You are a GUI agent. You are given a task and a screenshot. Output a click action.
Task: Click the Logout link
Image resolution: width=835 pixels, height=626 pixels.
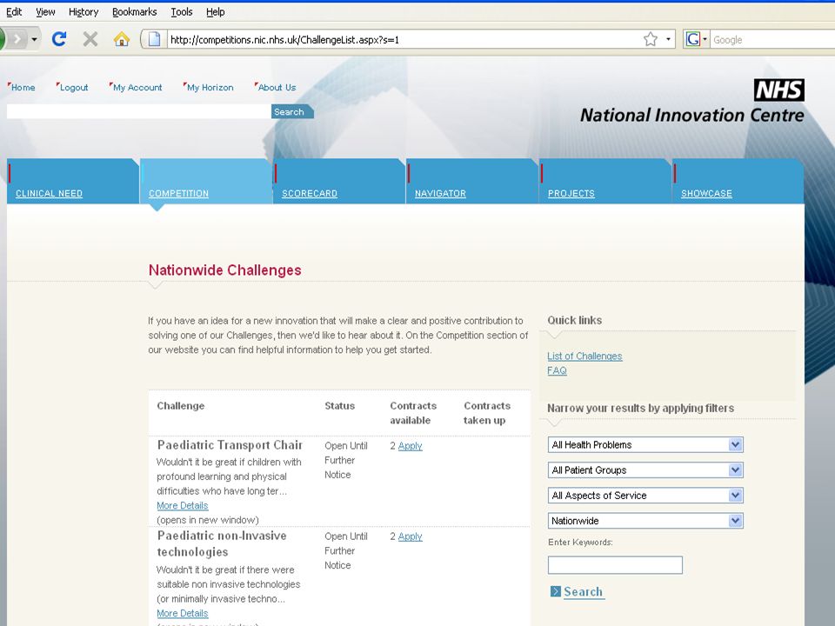73,87
